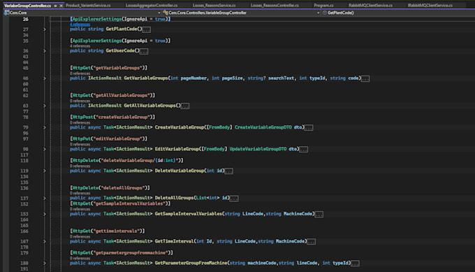Screen dimensions: 475x272
Task: Open the Losses_ReasonsService.cs tab
Action: point(214,6)
